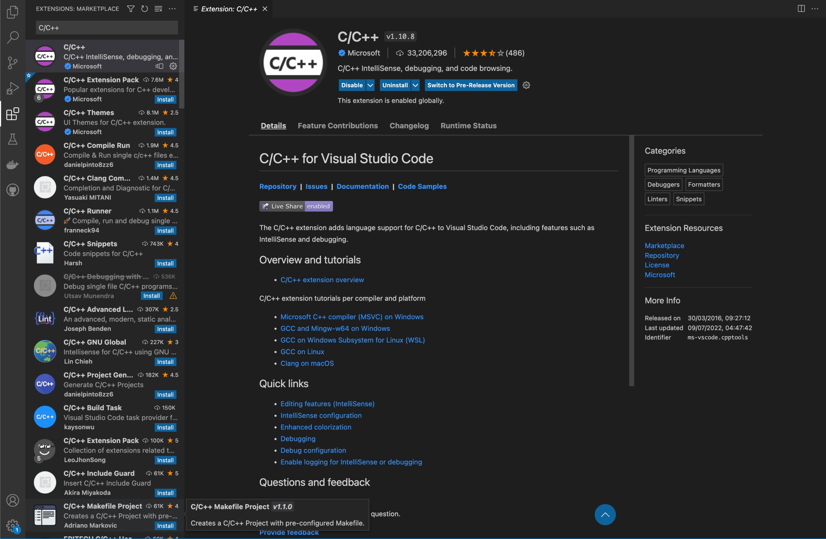Viewport: 826px width, 539px height.
Task: Open the extensions view more actions menu
Action: tap(173, 9)
